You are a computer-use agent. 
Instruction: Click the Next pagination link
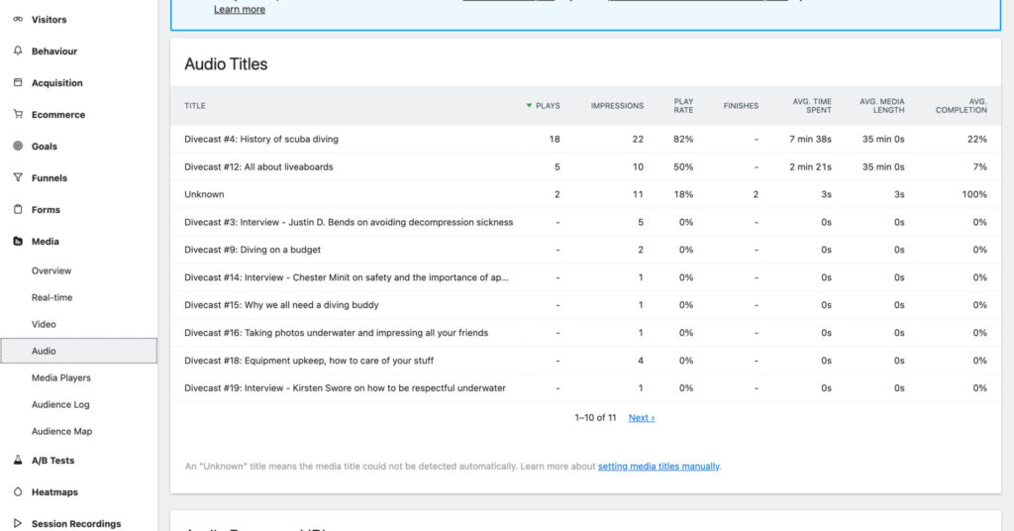(641, 418)
